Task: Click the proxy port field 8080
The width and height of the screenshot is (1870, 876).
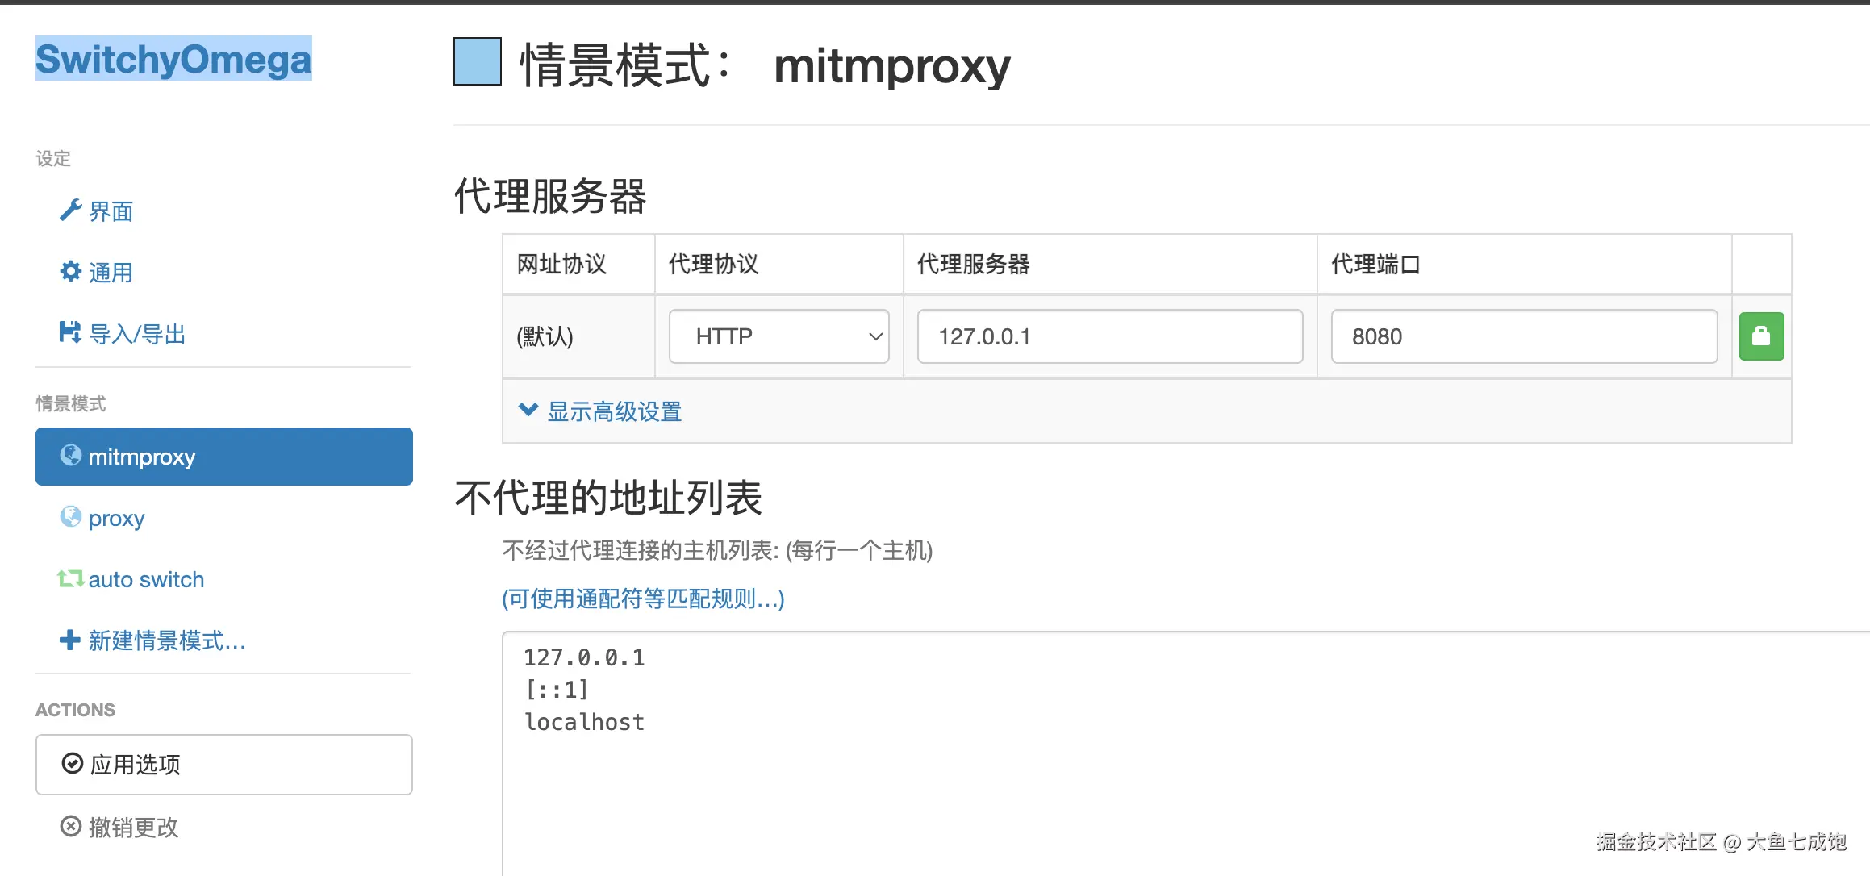Action: pos(1523,336)
